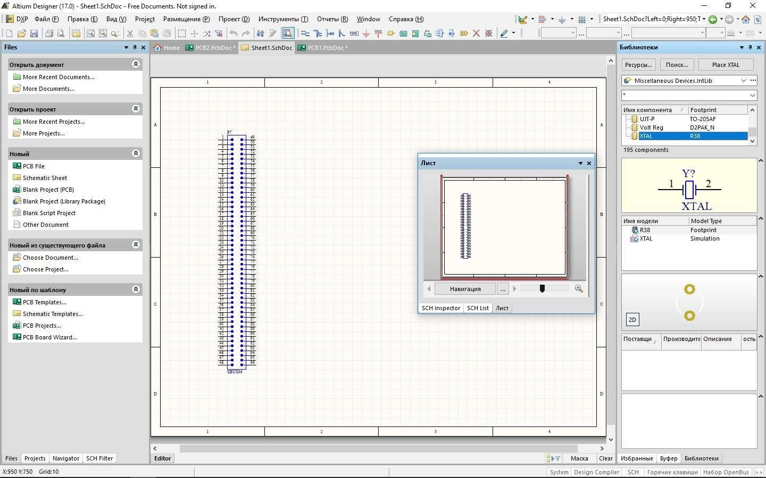This screenshot has width=766, height=478.
Task: Pin the Files panel
Action: coord(135,47)
